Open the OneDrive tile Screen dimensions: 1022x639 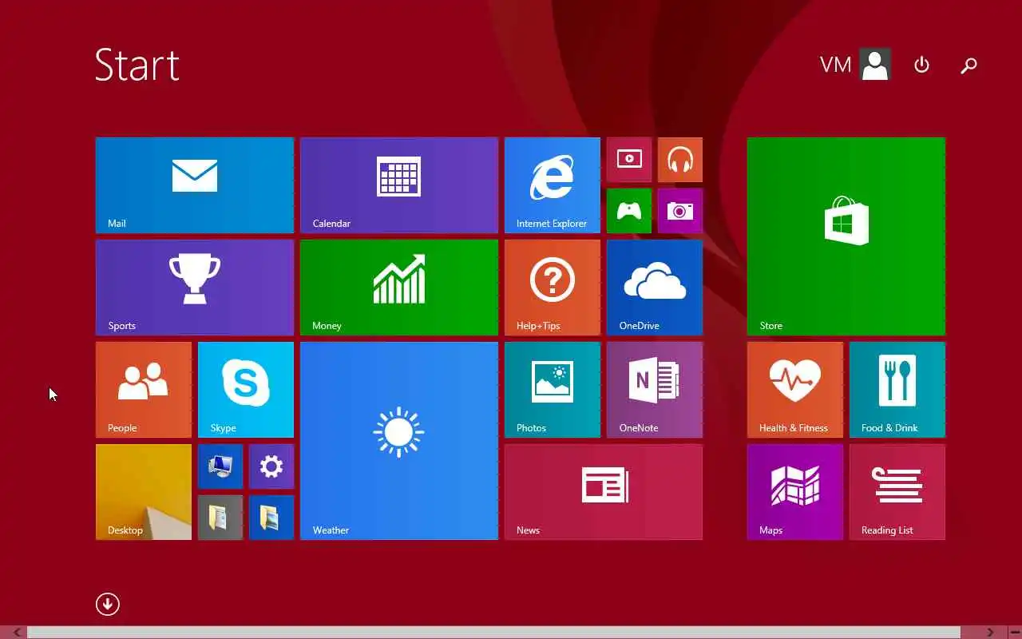[655, 288]
